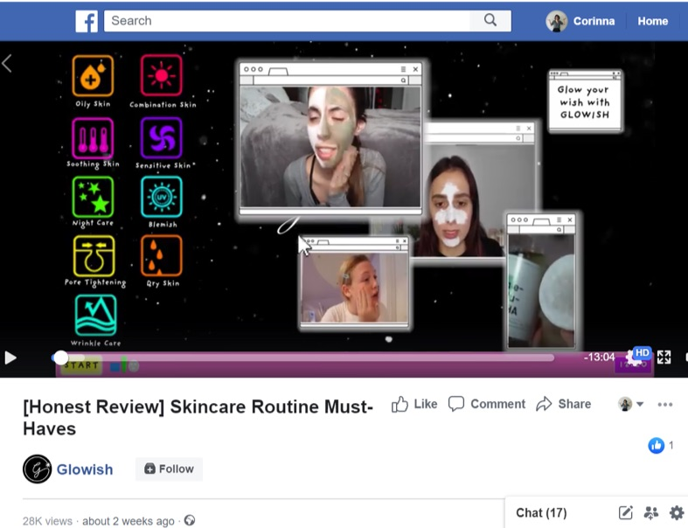Image resolution: width=688 pixels, height=528 pixels.
Task: Click the public audience globe icon
Action: [x=190, y=520]
